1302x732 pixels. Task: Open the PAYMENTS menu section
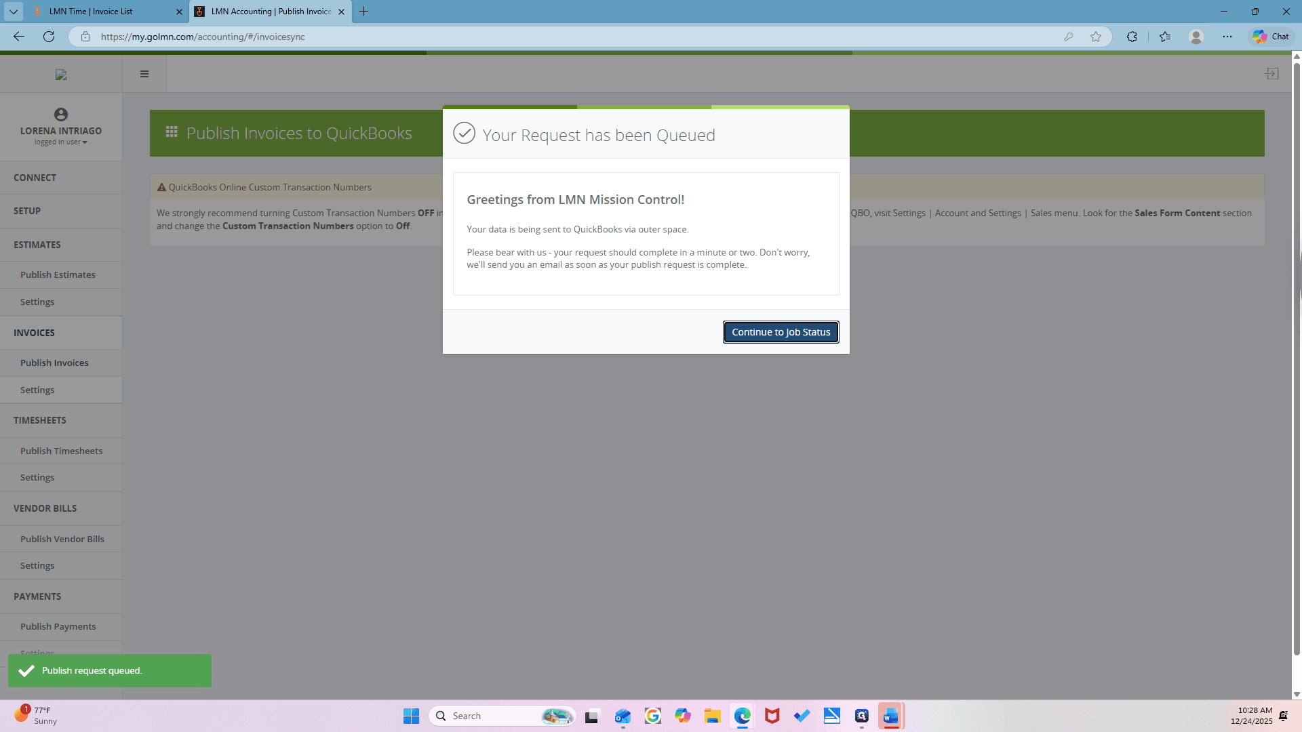click(x=61, y=596)
